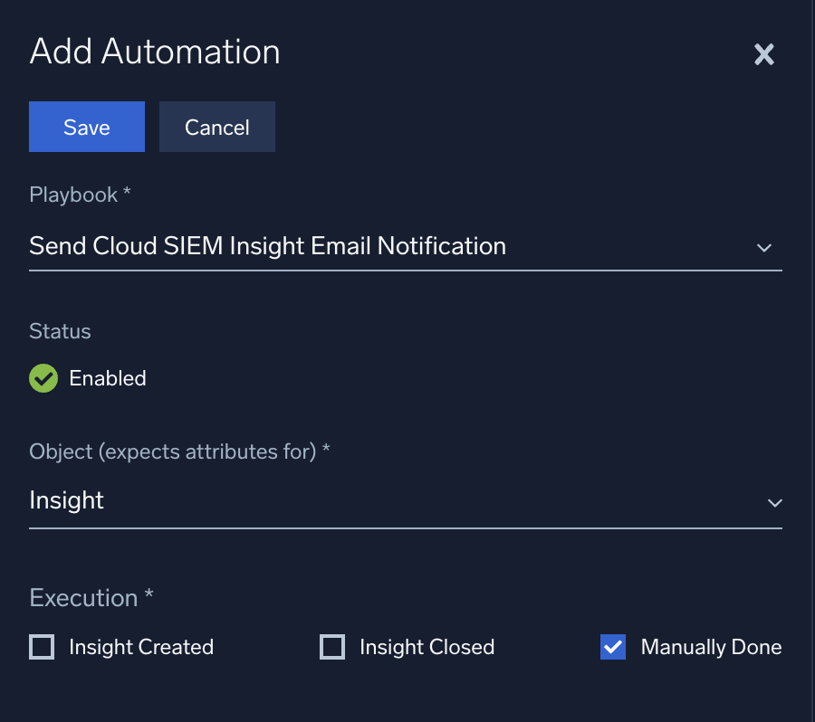The height and width of the screenshot is (722, 815).
Task: Click the chevron on the Object dropdown
Action: (x=774, y=502)
